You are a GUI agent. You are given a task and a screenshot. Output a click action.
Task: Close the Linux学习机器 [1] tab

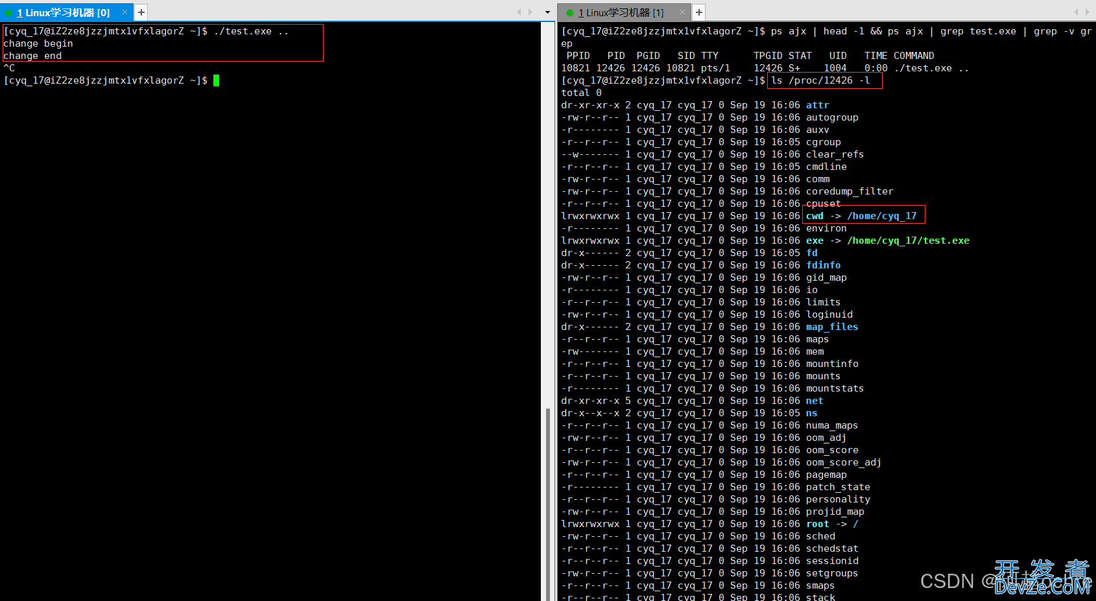[x=682, y=12]
